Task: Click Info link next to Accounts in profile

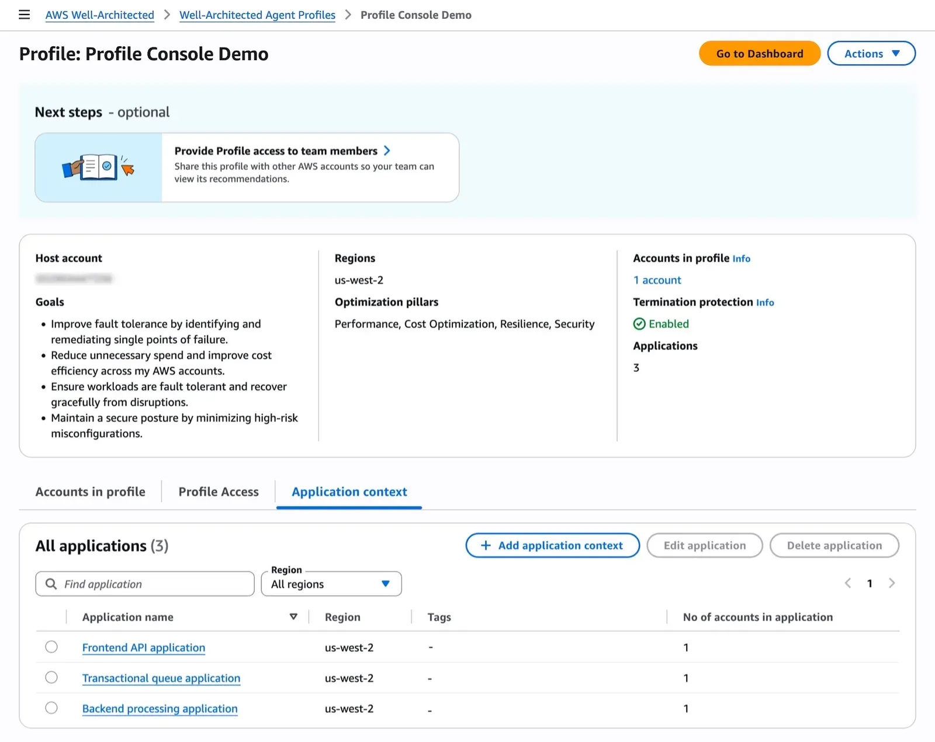Action: [742, 259]
